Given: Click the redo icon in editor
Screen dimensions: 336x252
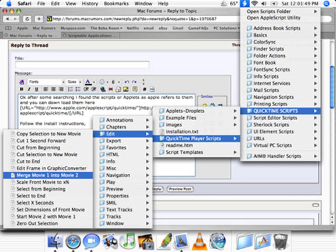Looking at the screenshot, I should (x=134, y=82).
